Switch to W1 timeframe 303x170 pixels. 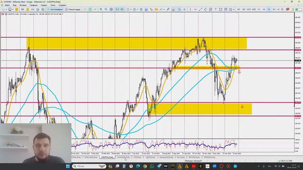[x=274, y=9]
